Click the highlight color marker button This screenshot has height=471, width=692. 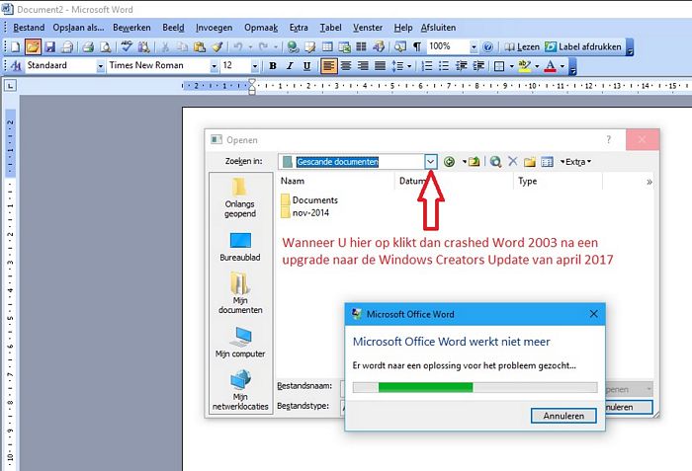pos(525,66)
